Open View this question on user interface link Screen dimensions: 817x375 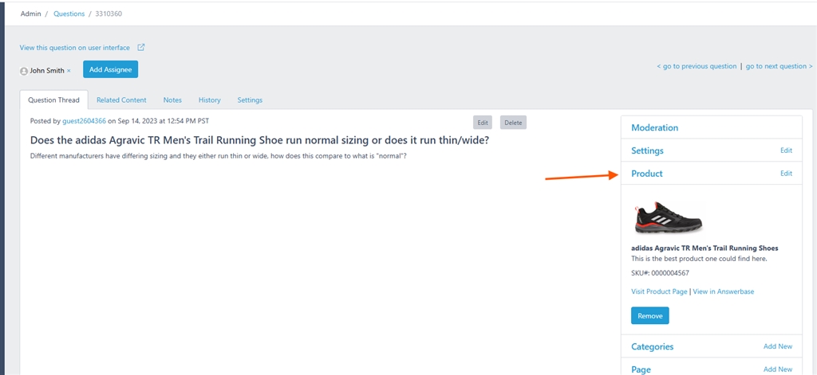coord(74,47)
